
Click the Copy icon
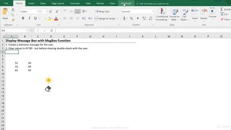(13, 14)
